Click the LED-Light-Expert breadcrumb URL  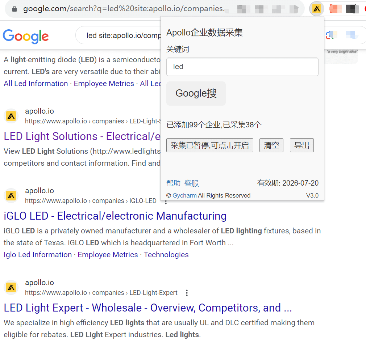(x=101, y=293)
